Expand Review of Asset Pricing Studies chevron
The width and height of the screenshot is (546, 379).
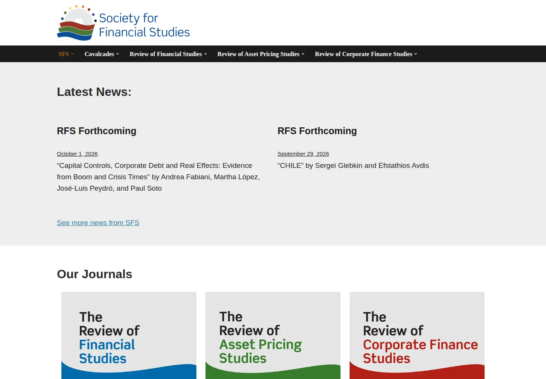tap(303, 54)
